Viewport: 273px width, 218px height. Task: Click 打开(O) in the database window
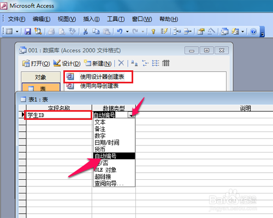coord(36,63)
